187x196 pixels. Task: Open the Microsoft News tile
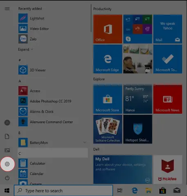point(168,99)
